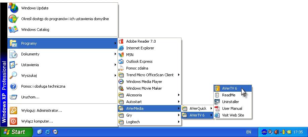This screenshot has width=308, height=137.
Task: Click the Outlook Express icon
Action: click(121, 61)
